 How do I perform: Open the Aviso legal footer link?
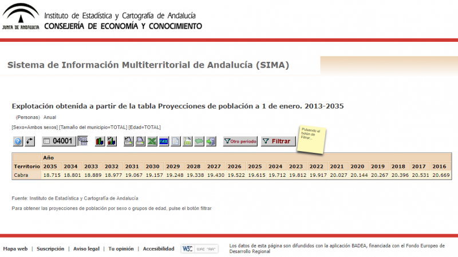pyautogui.click(x=86, y=249)
